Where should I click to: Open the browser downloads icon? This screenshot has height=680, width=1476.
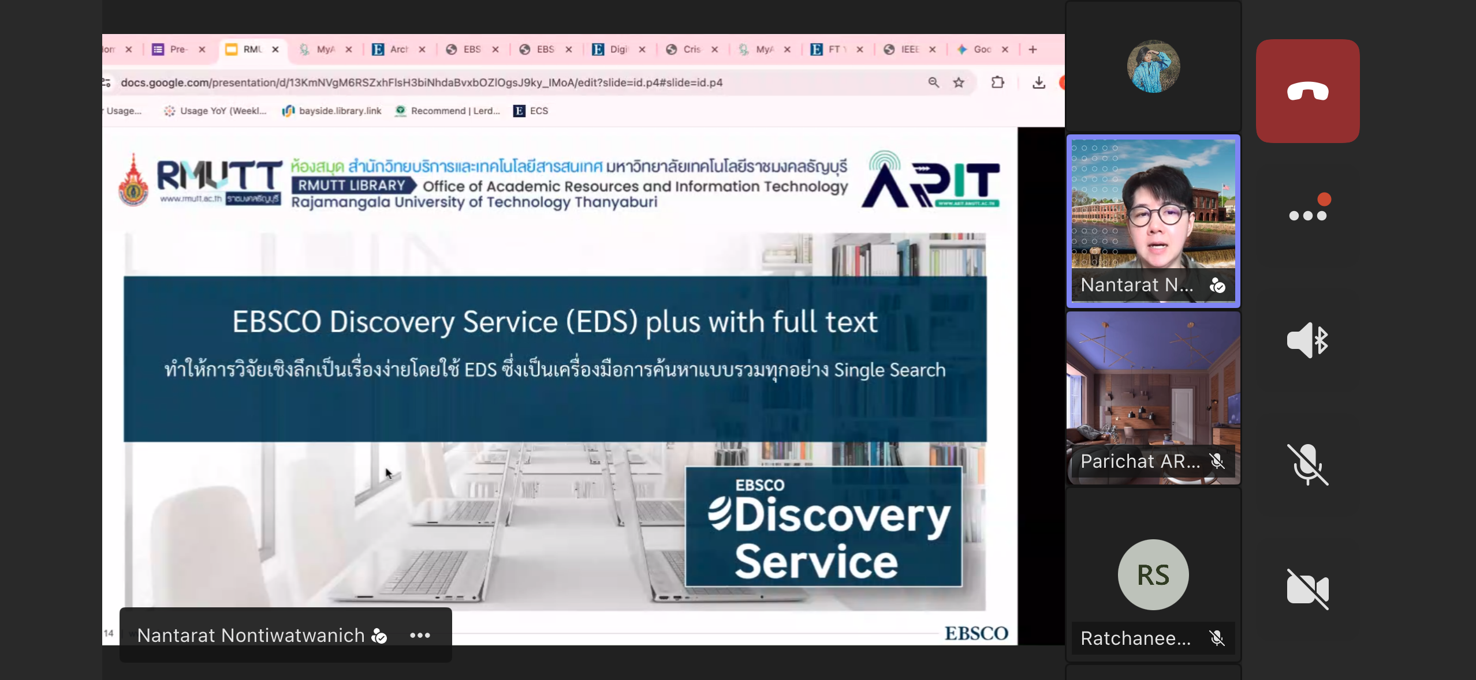1038,82
